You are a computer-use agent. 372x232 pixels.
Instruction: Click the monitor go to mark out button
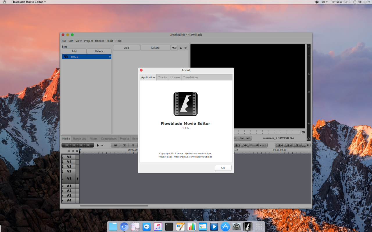[248, 138]
